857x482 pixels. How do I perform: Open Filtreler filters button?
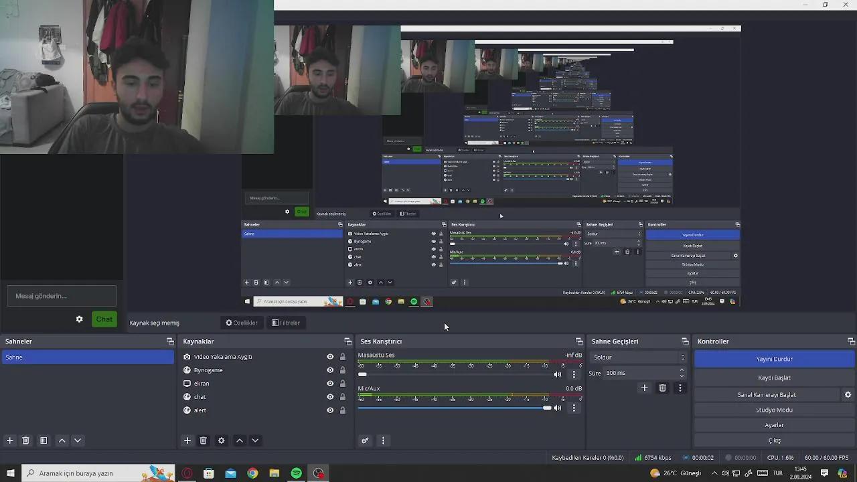pos(286,323)
